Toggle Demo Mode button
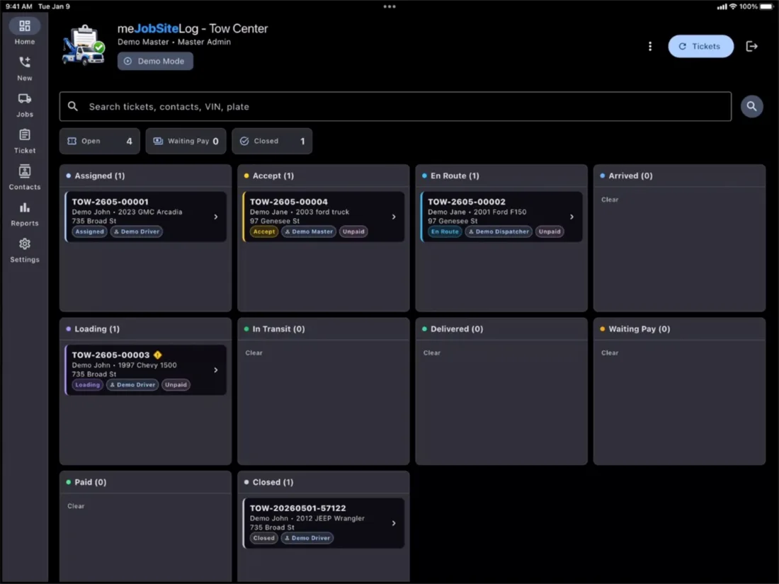Viewport: 779px width, 584px height. point(155,61)
